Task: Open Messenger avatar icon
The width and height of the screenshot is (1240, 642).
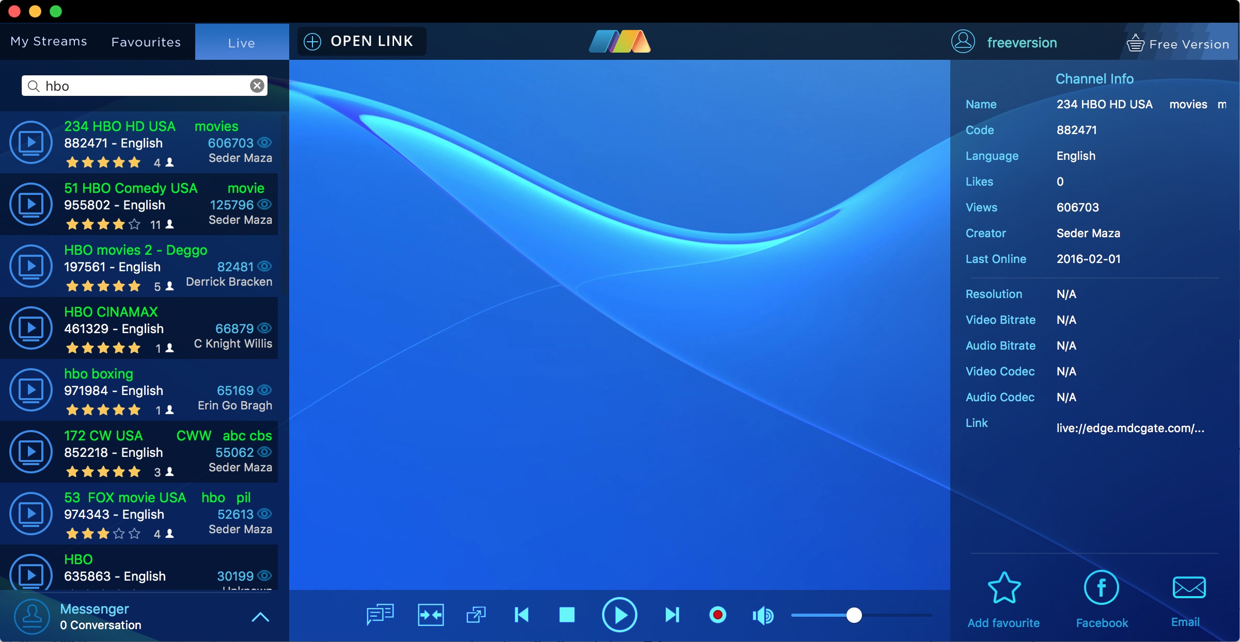Action: 32,617
